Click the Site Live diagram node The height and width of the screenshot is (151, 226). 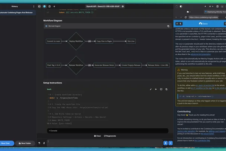(x=131, y=41)
